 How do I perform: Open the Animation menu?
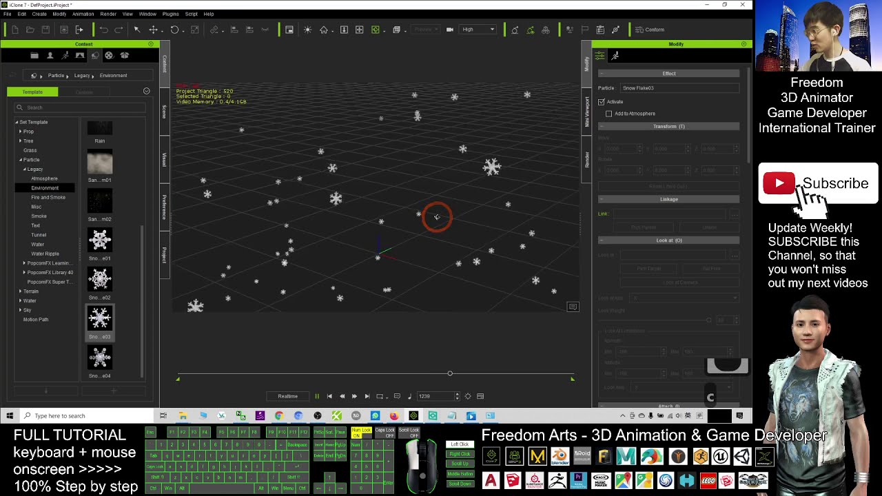coord(83,14)
